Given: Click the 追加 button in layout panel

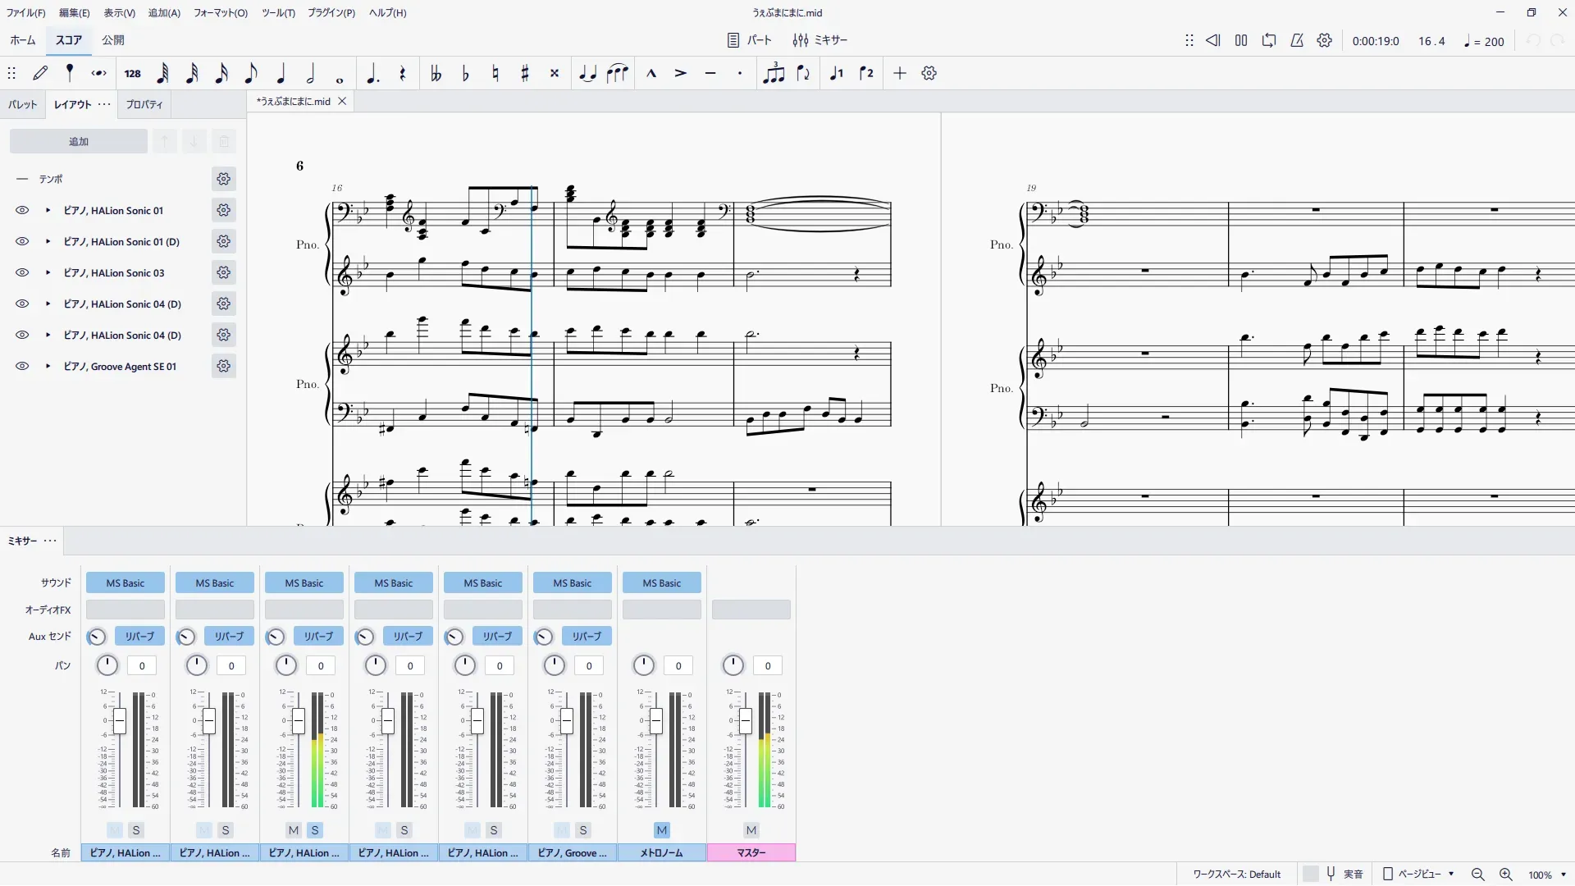Looking at the screenshot, I should [x=79, y=142].
